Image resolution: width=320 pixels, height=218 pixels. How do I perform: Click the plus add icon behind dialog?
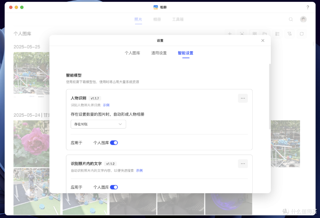click(230, 34)
